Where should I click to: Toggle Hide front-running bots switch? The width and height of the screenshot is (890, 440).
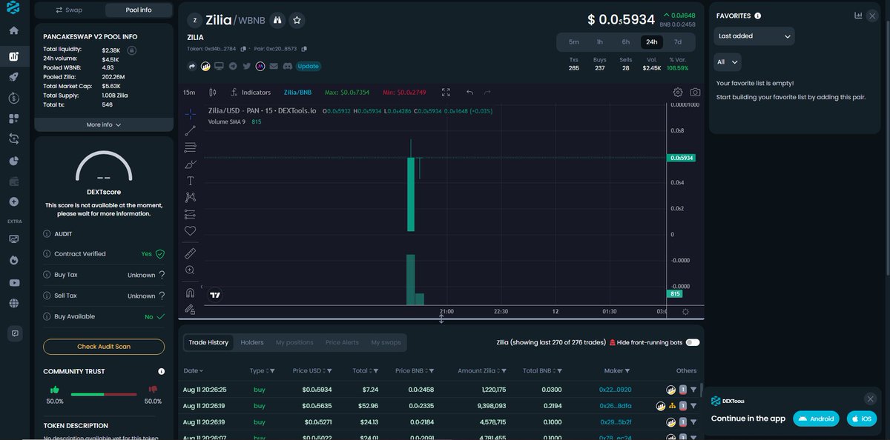pos(693,342)
